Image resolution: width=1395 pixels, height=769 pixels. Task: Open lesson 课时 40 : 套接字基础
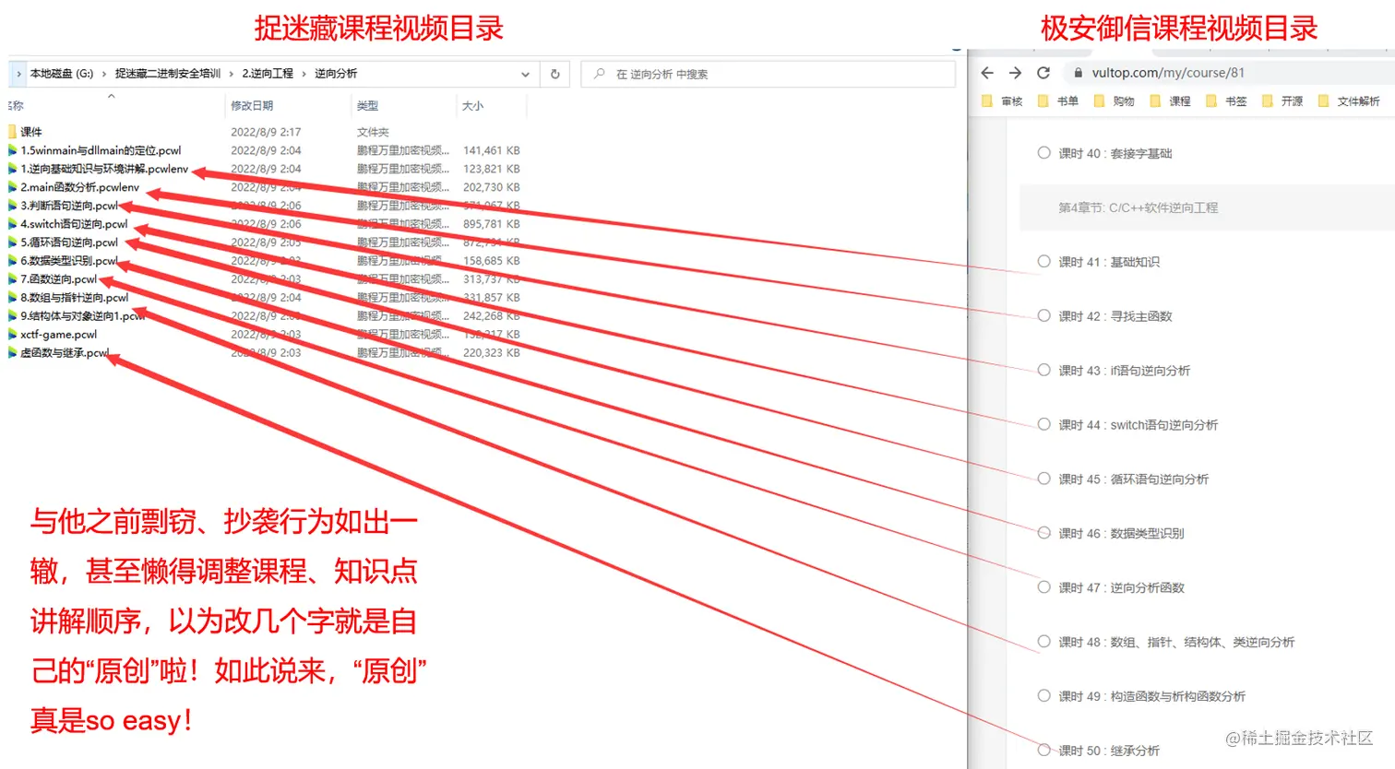1115,153
